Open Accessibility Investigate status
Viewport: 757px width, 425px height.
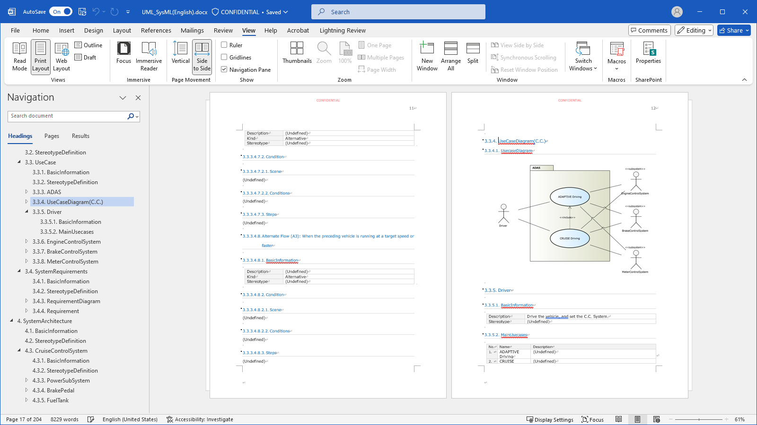[x=200, y=419]
